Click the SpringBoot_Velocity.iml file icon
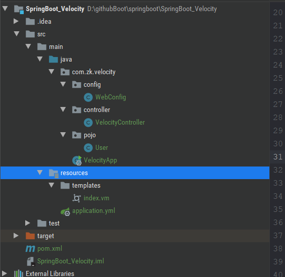 click(x=31, y=261)
